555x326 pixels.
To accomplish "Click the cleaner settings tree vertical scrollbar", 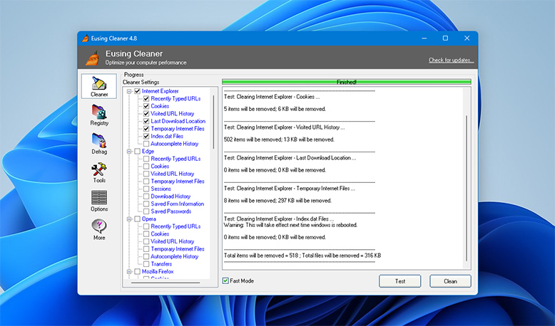I will point(213,122).
